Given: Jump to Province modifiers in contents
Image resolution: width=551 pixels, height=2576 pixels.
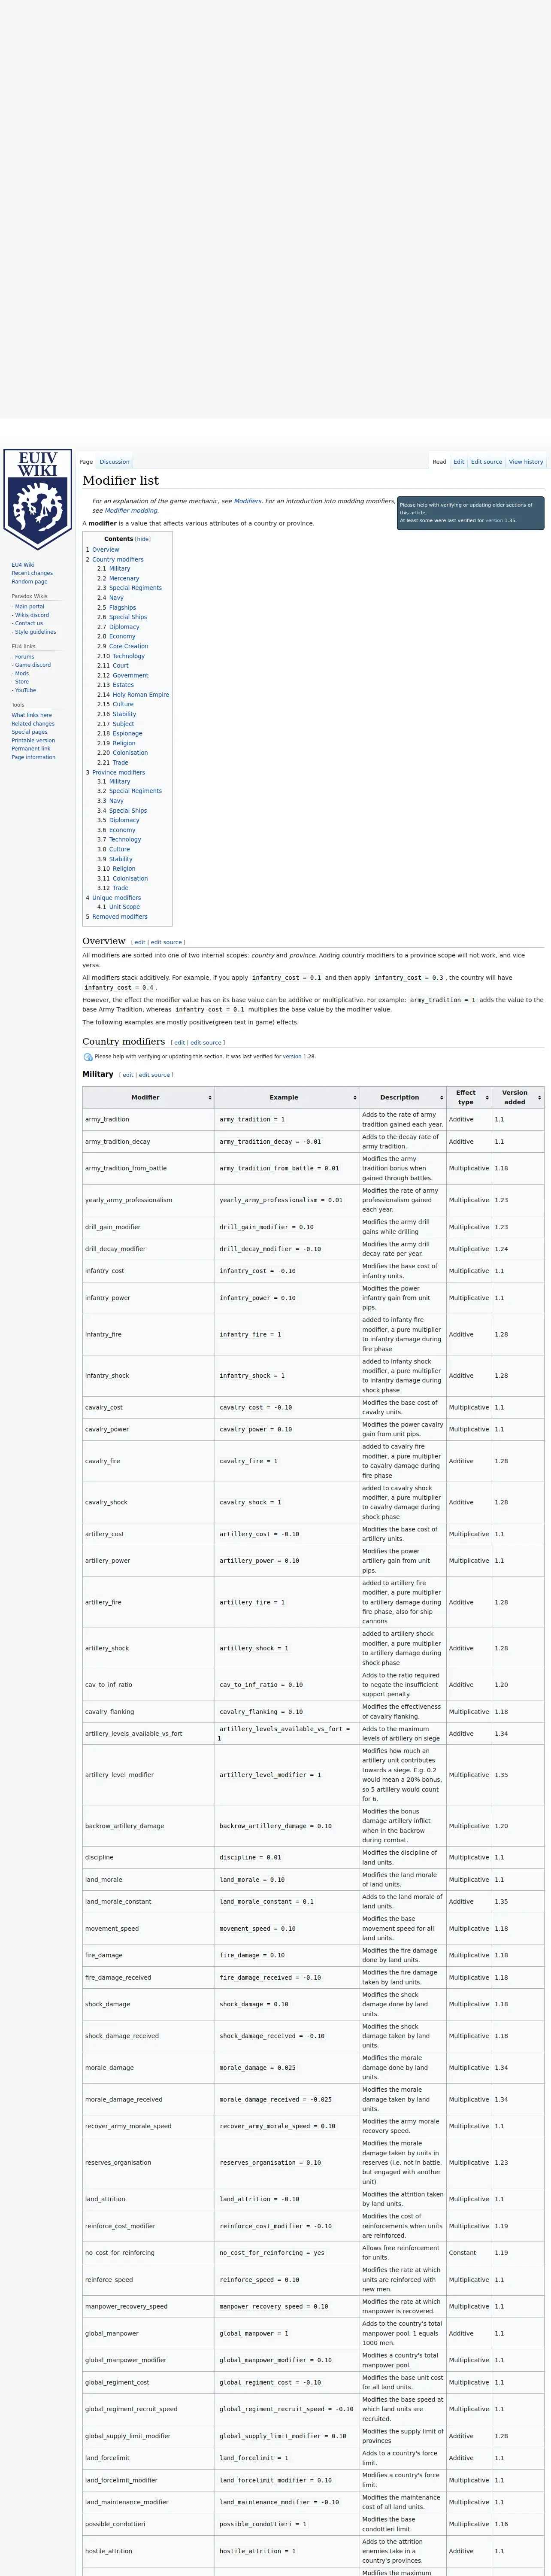Looking at the screenshot, I should [115, 772].
